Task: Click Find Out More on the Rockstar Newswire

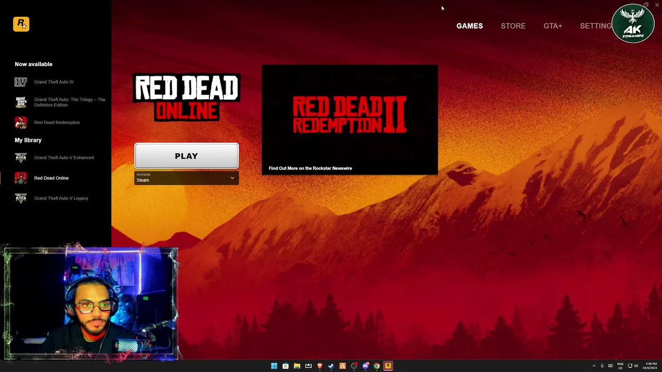Action: pos(310,168)
